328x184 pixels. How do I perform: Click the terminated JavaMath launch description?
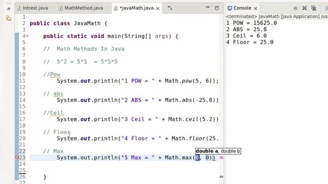pyautogui.click(x=277, y=16)
